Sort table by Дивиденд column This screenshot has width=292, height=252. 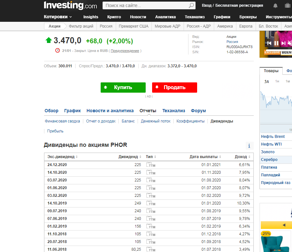click(130, 157)
